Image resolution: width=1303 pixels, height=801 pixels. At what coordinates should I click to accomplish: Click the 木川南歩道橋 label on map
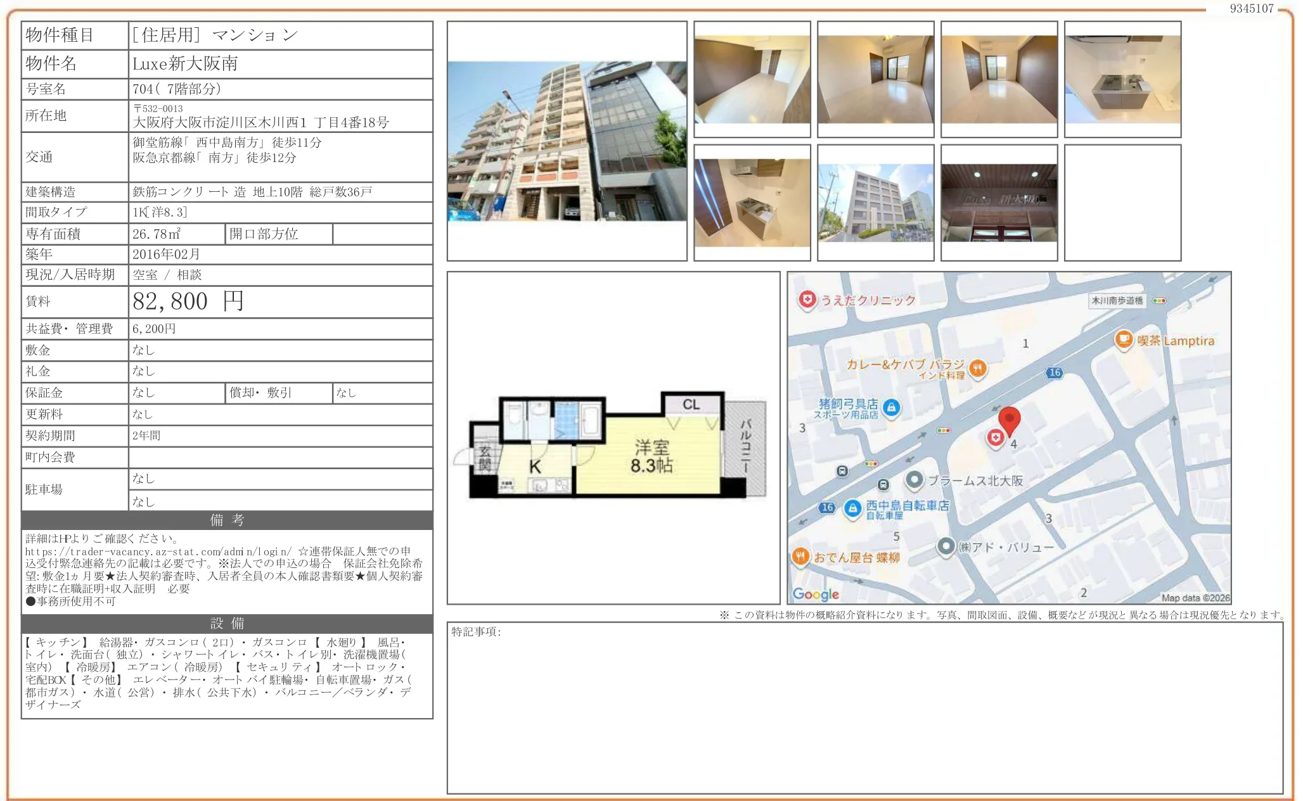[x=1117, y=301]
